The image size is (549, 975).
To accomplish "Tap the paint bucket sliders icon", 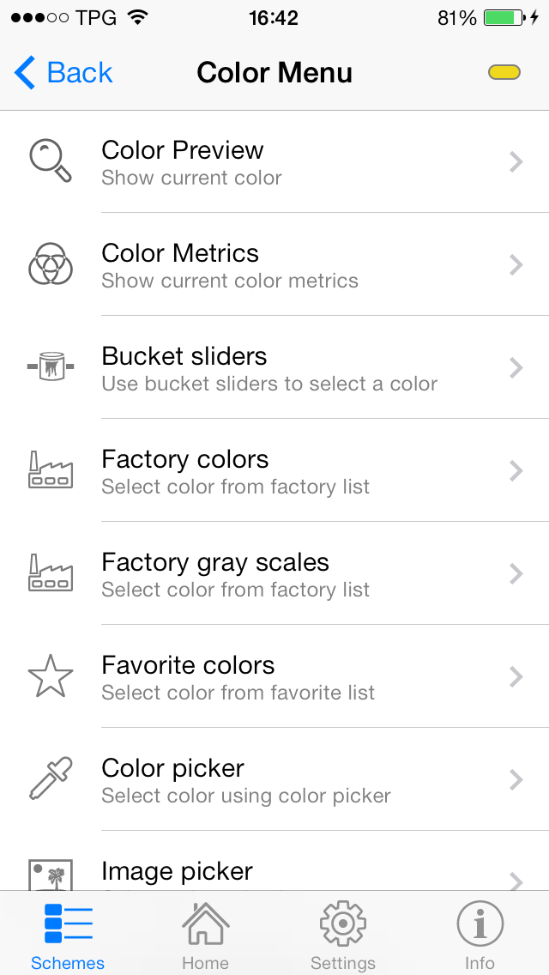I will [51, 367].
